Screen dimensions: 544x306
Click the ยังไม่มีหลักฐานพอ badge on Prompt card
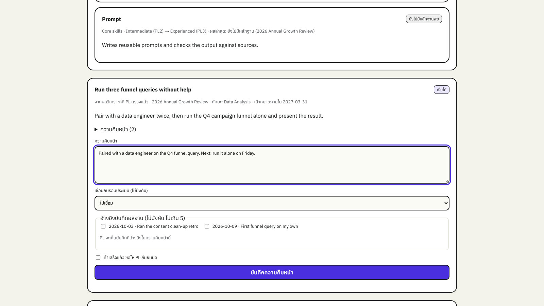click(x=424, y=19)
